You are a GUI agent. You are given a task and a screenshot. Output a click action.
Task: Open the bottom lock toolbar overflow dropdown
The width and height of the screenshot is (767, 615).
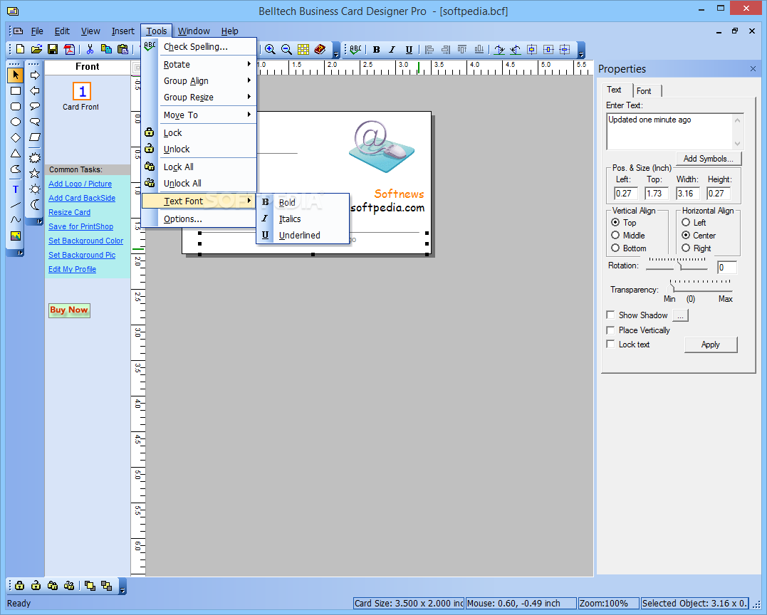[122, 586]
